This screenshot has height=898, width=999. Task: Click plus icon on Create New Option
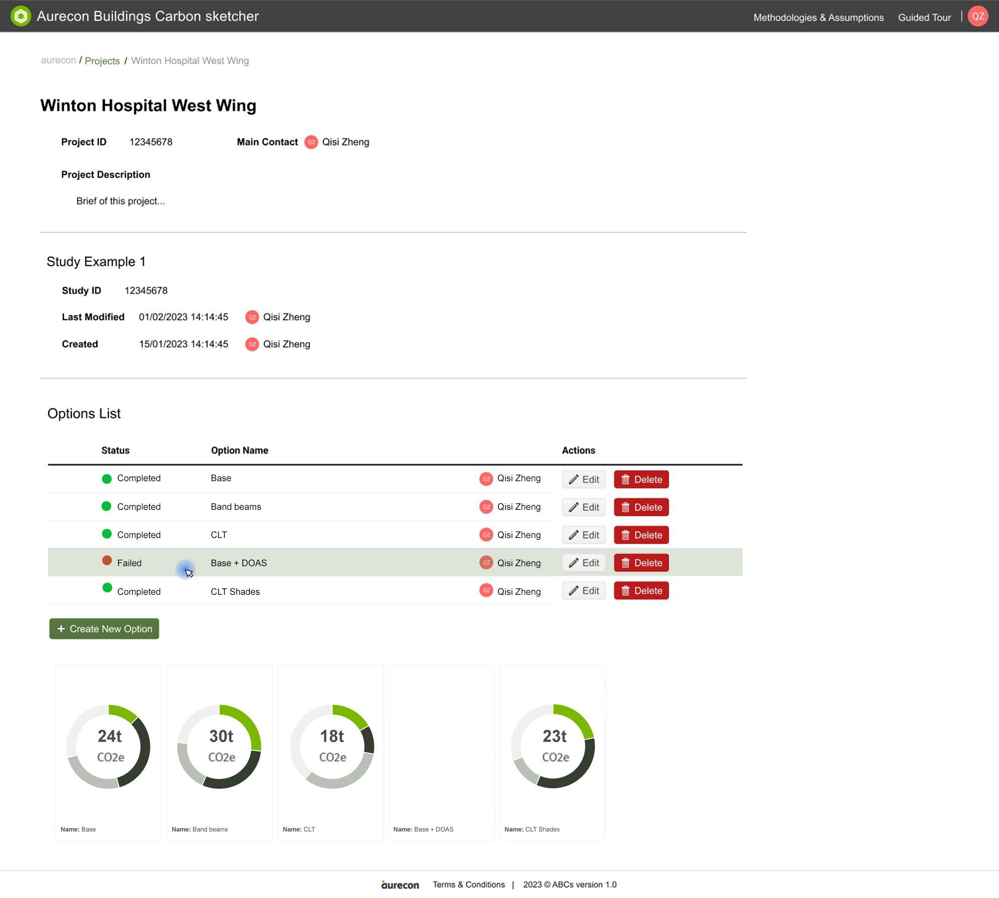click(x=61, y=629)
